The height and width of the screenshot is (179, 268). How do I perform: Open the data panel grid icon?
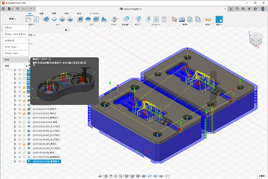click(x=4, y=8)
